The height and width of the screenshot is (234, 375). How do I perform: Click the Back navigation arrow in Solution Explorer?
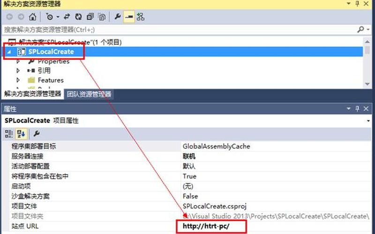point(9,17)
